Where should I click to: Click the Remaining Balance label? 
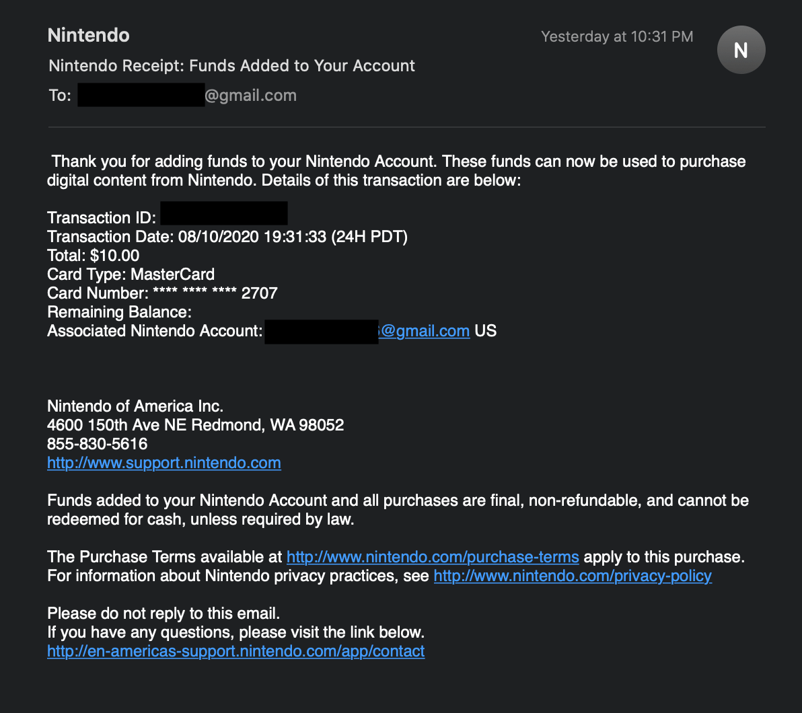click(119, 312)
